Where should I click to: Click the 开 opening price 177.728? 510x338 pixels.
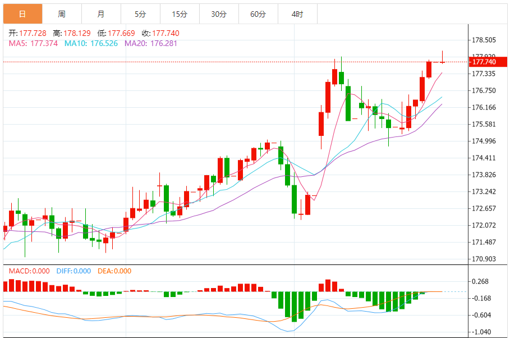click(27, 33)
